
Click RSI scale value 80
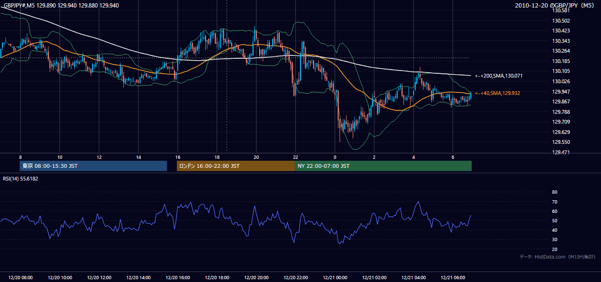coord(554,192)
